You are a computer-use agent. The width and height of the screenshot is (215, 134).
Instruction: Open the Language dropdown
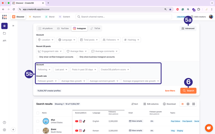(67, 40)
